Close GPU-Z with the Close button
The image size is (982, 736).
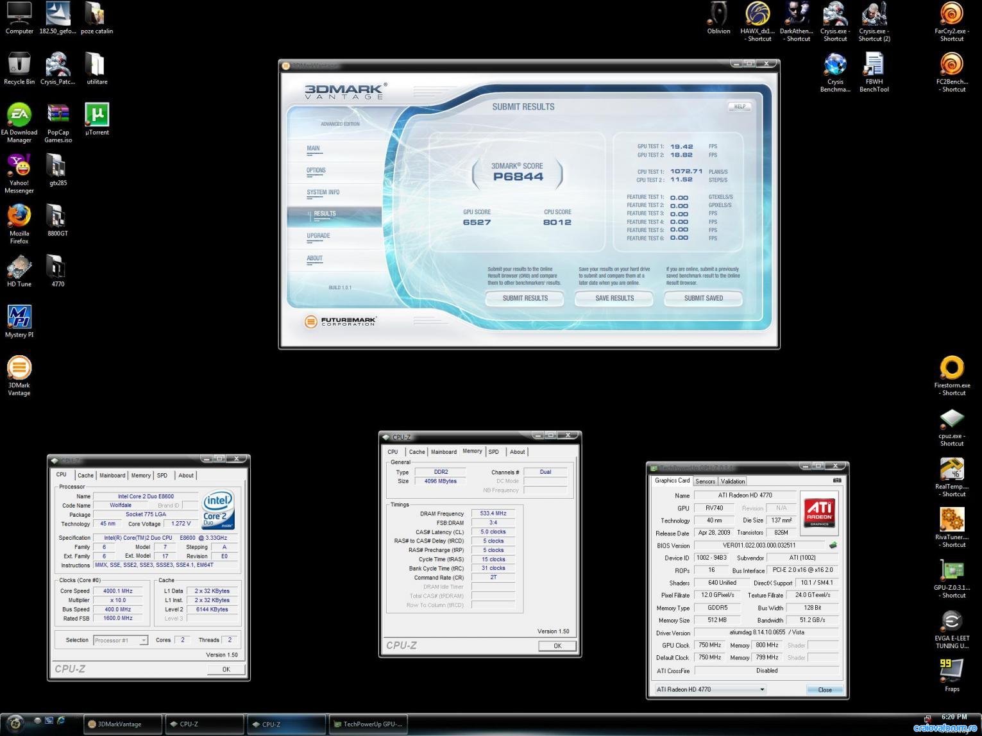825,690
